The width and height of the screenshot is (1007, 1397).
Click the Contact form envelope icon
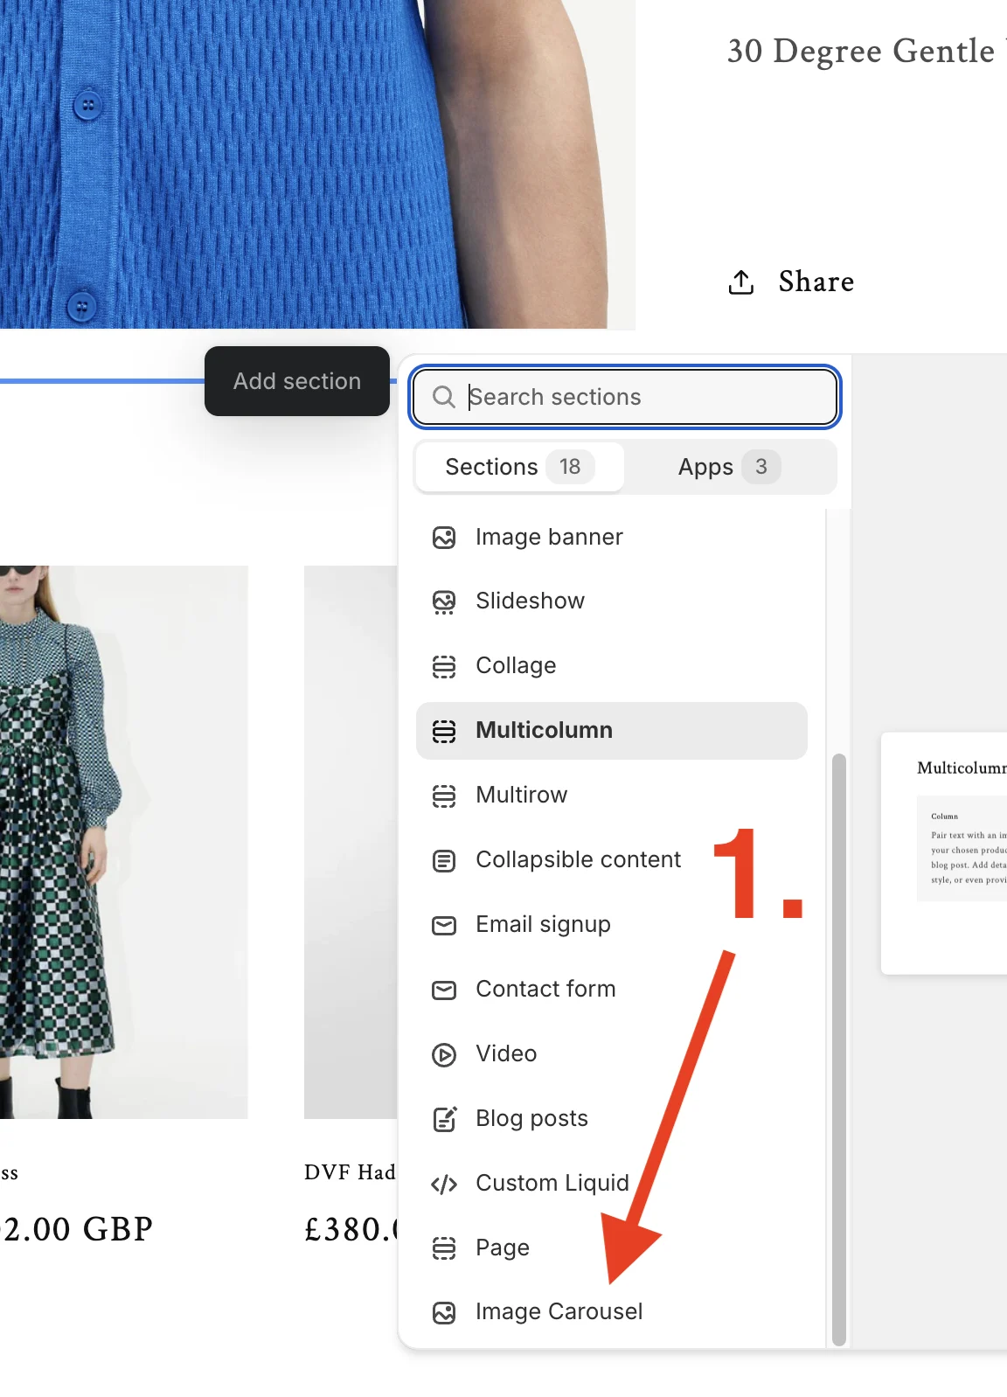[444, 990]
